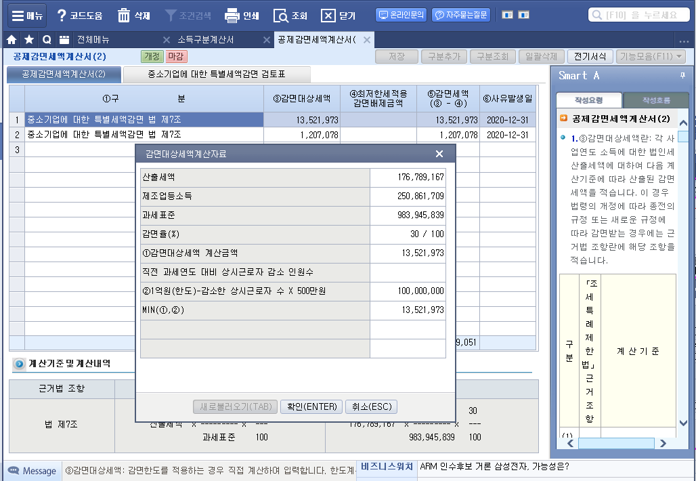Click 사유발생일 2020-12-31 in row 1
Image resolution: width=696 pixels, height=481 pixels.
pyautogui.click(x=508, y=119)
